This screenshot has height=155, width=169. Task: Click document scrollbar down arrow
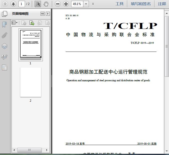[167, 151]
